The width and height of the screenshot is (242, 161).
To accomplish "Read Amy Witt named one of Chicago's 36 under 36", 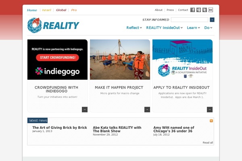I will 174,129.
